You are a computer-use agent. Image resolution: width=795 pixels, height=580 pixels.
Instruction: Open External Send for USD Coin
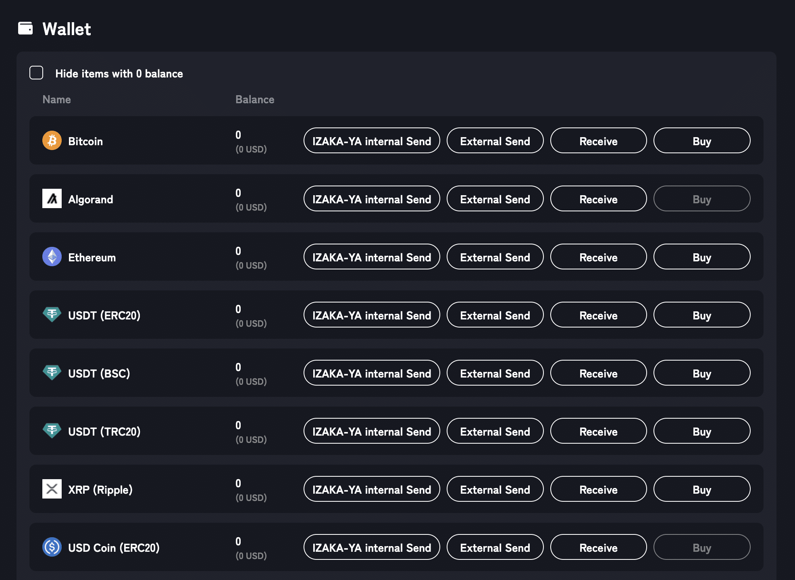coord(495,547)
